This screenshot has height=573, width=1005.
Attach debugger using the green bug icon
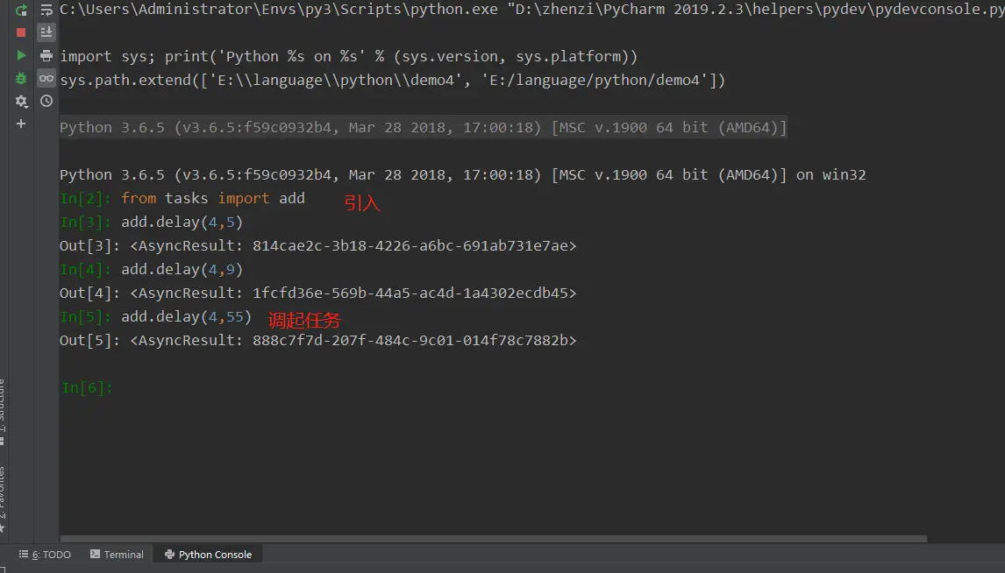[21, 78]
